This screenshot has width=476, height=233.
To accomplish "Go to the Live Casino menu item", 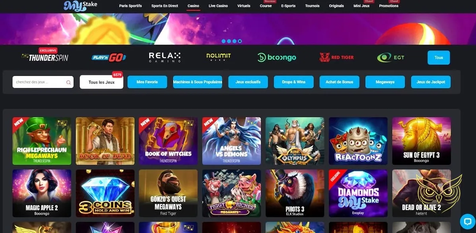I will tap(218, 6).
